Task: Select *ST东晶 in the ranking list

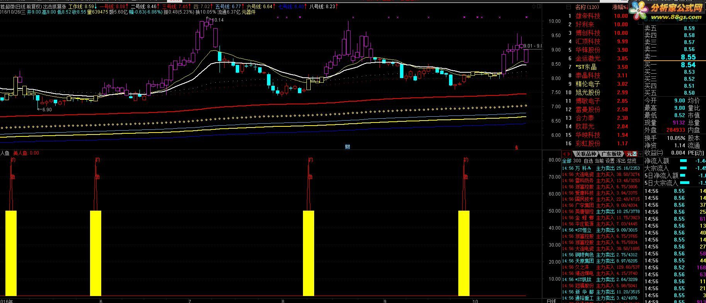Action: (586, 67)
